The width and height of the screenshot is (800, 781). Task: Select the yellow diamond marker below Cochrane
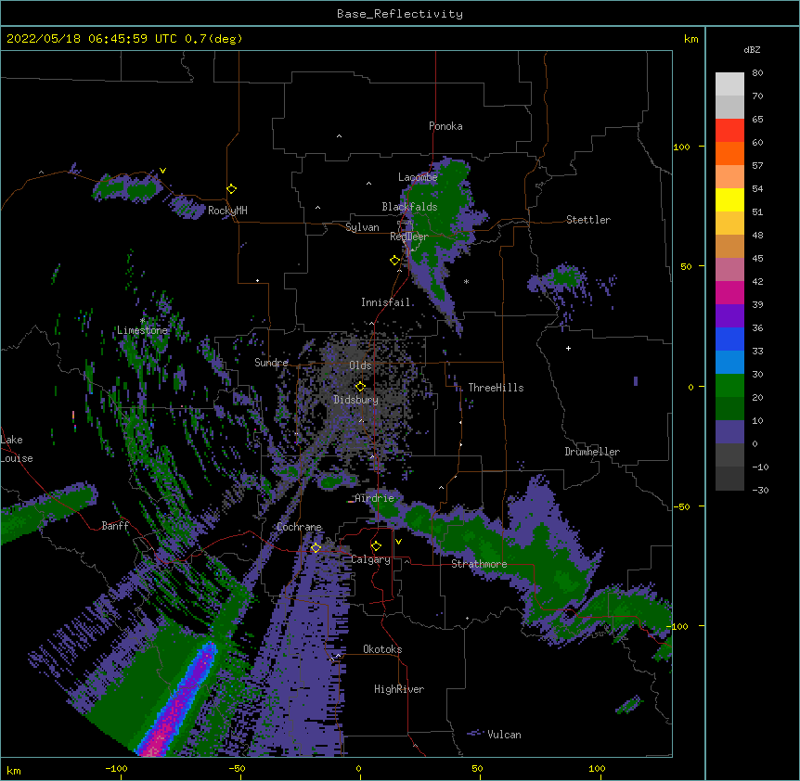tap(316, 548)
